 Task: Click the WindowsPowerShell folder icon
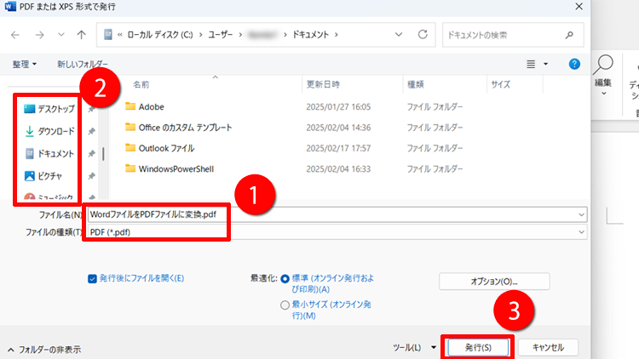click(130, 168)
